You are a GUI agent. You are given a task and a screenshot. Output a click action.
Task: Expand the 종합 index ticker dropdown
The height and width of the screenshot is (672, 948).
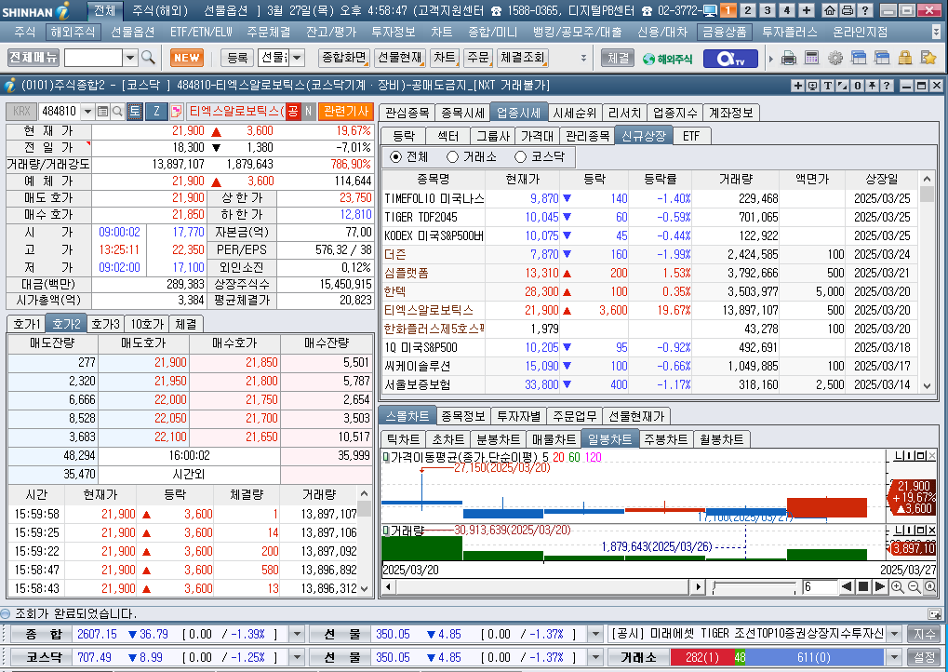(x=297, y=634)
